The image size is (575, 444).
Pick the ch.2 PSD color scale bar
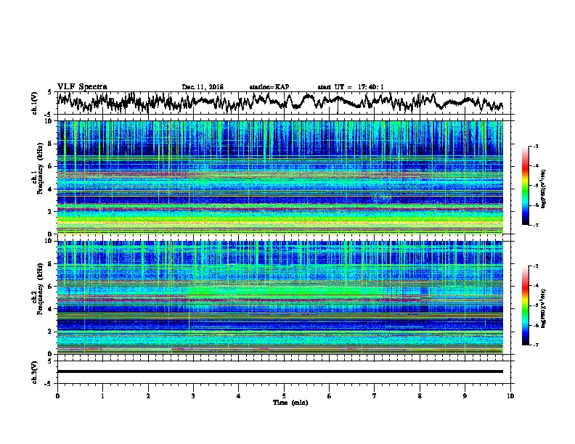[x=525, y=305]
